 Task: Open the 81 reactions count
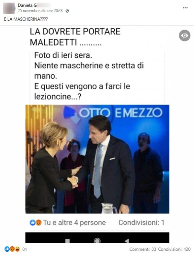point(25,249)
